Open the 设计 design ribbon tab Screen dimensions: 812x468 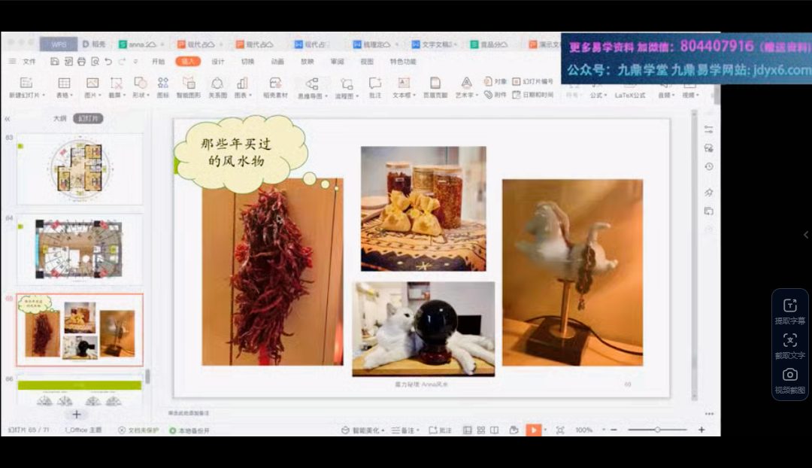click(218, 62)
